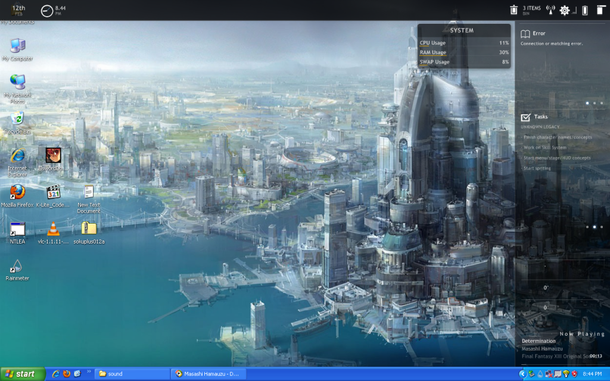Viewport: 610px width, 381px height.
Task: Click the Rainmeter droplet tray icon
Action: coord(540,374)
